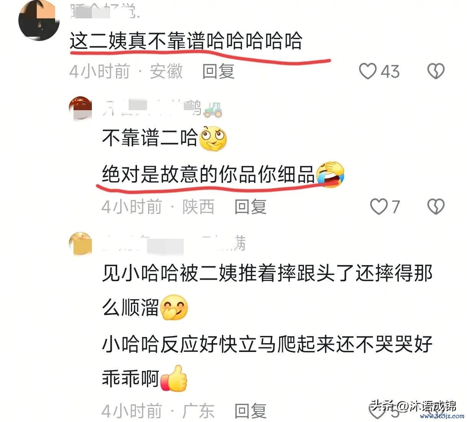Click the giggling emoji after 么顺溜

click(x=175, y=307)
